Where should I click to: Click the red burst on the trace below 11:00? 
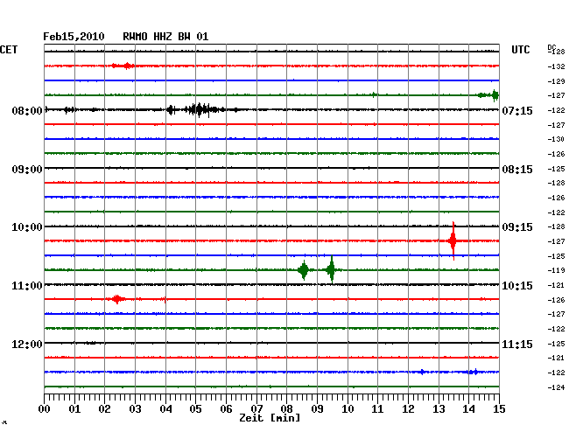(x=116, y=299)
